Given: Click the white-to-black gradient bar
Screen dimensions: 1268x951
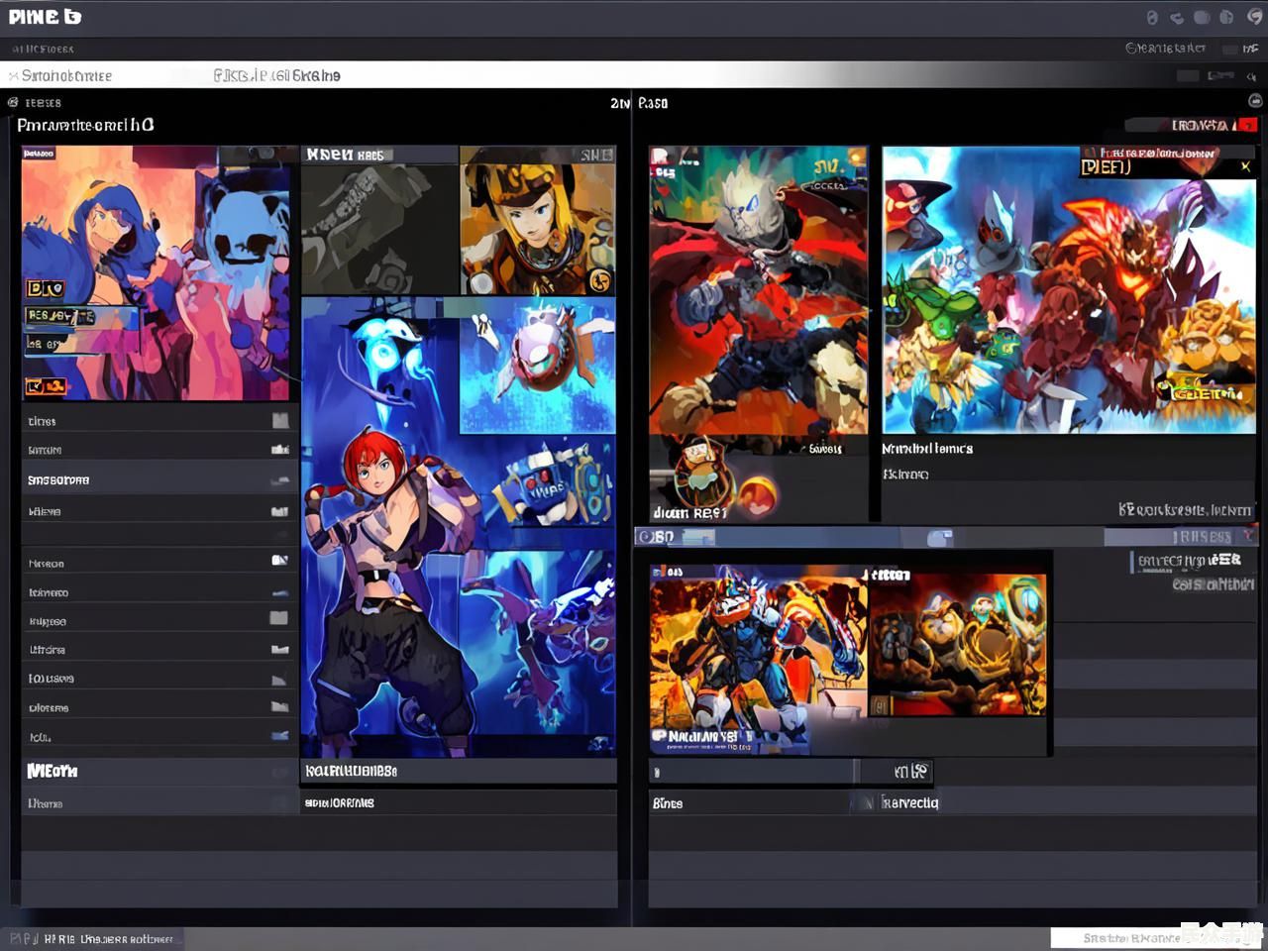Looking at the screenshot, I should point(634,75).
